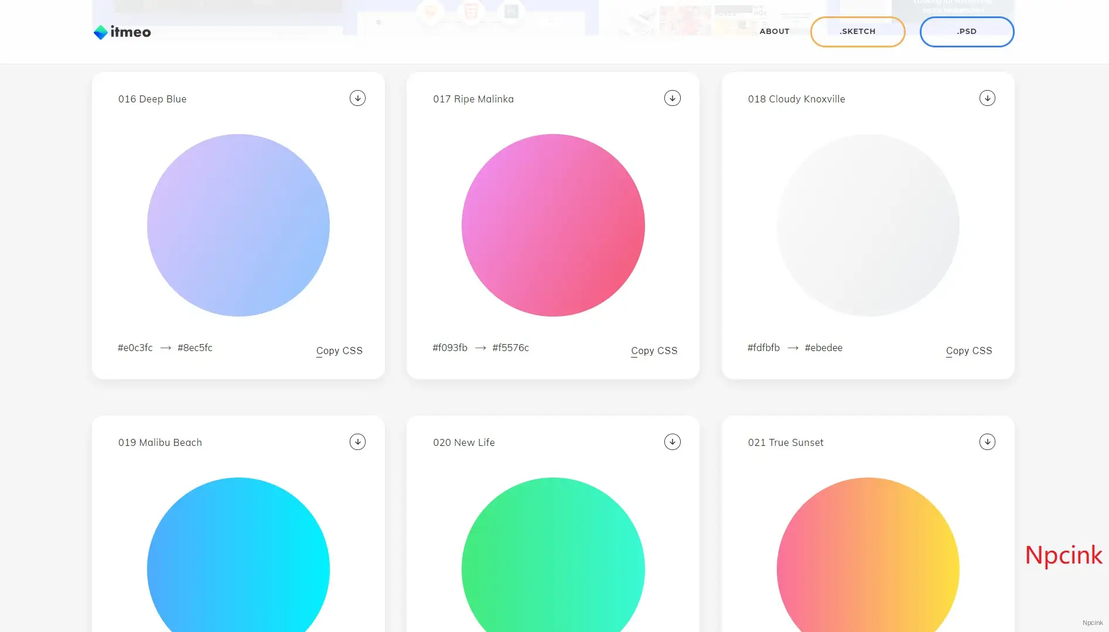Copy CSS for Deep Blue gradient

pos(339,351)
